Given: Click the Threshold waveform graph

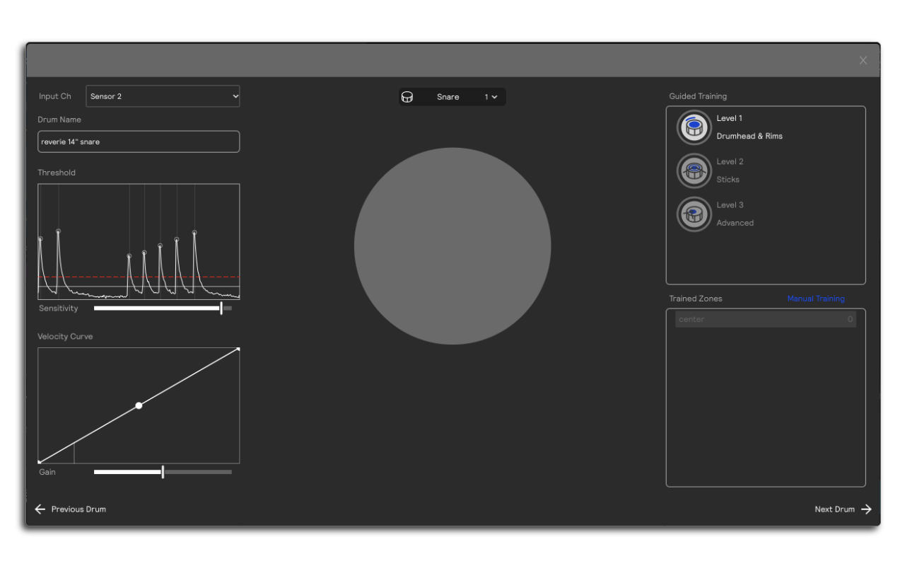Looking at the screenshot, I should [x=139, y=242].
